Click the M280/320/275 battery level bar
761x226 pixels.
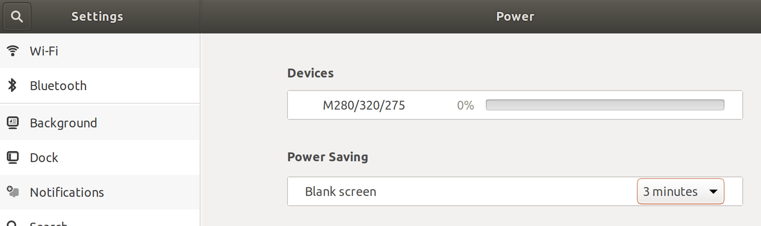605,105
